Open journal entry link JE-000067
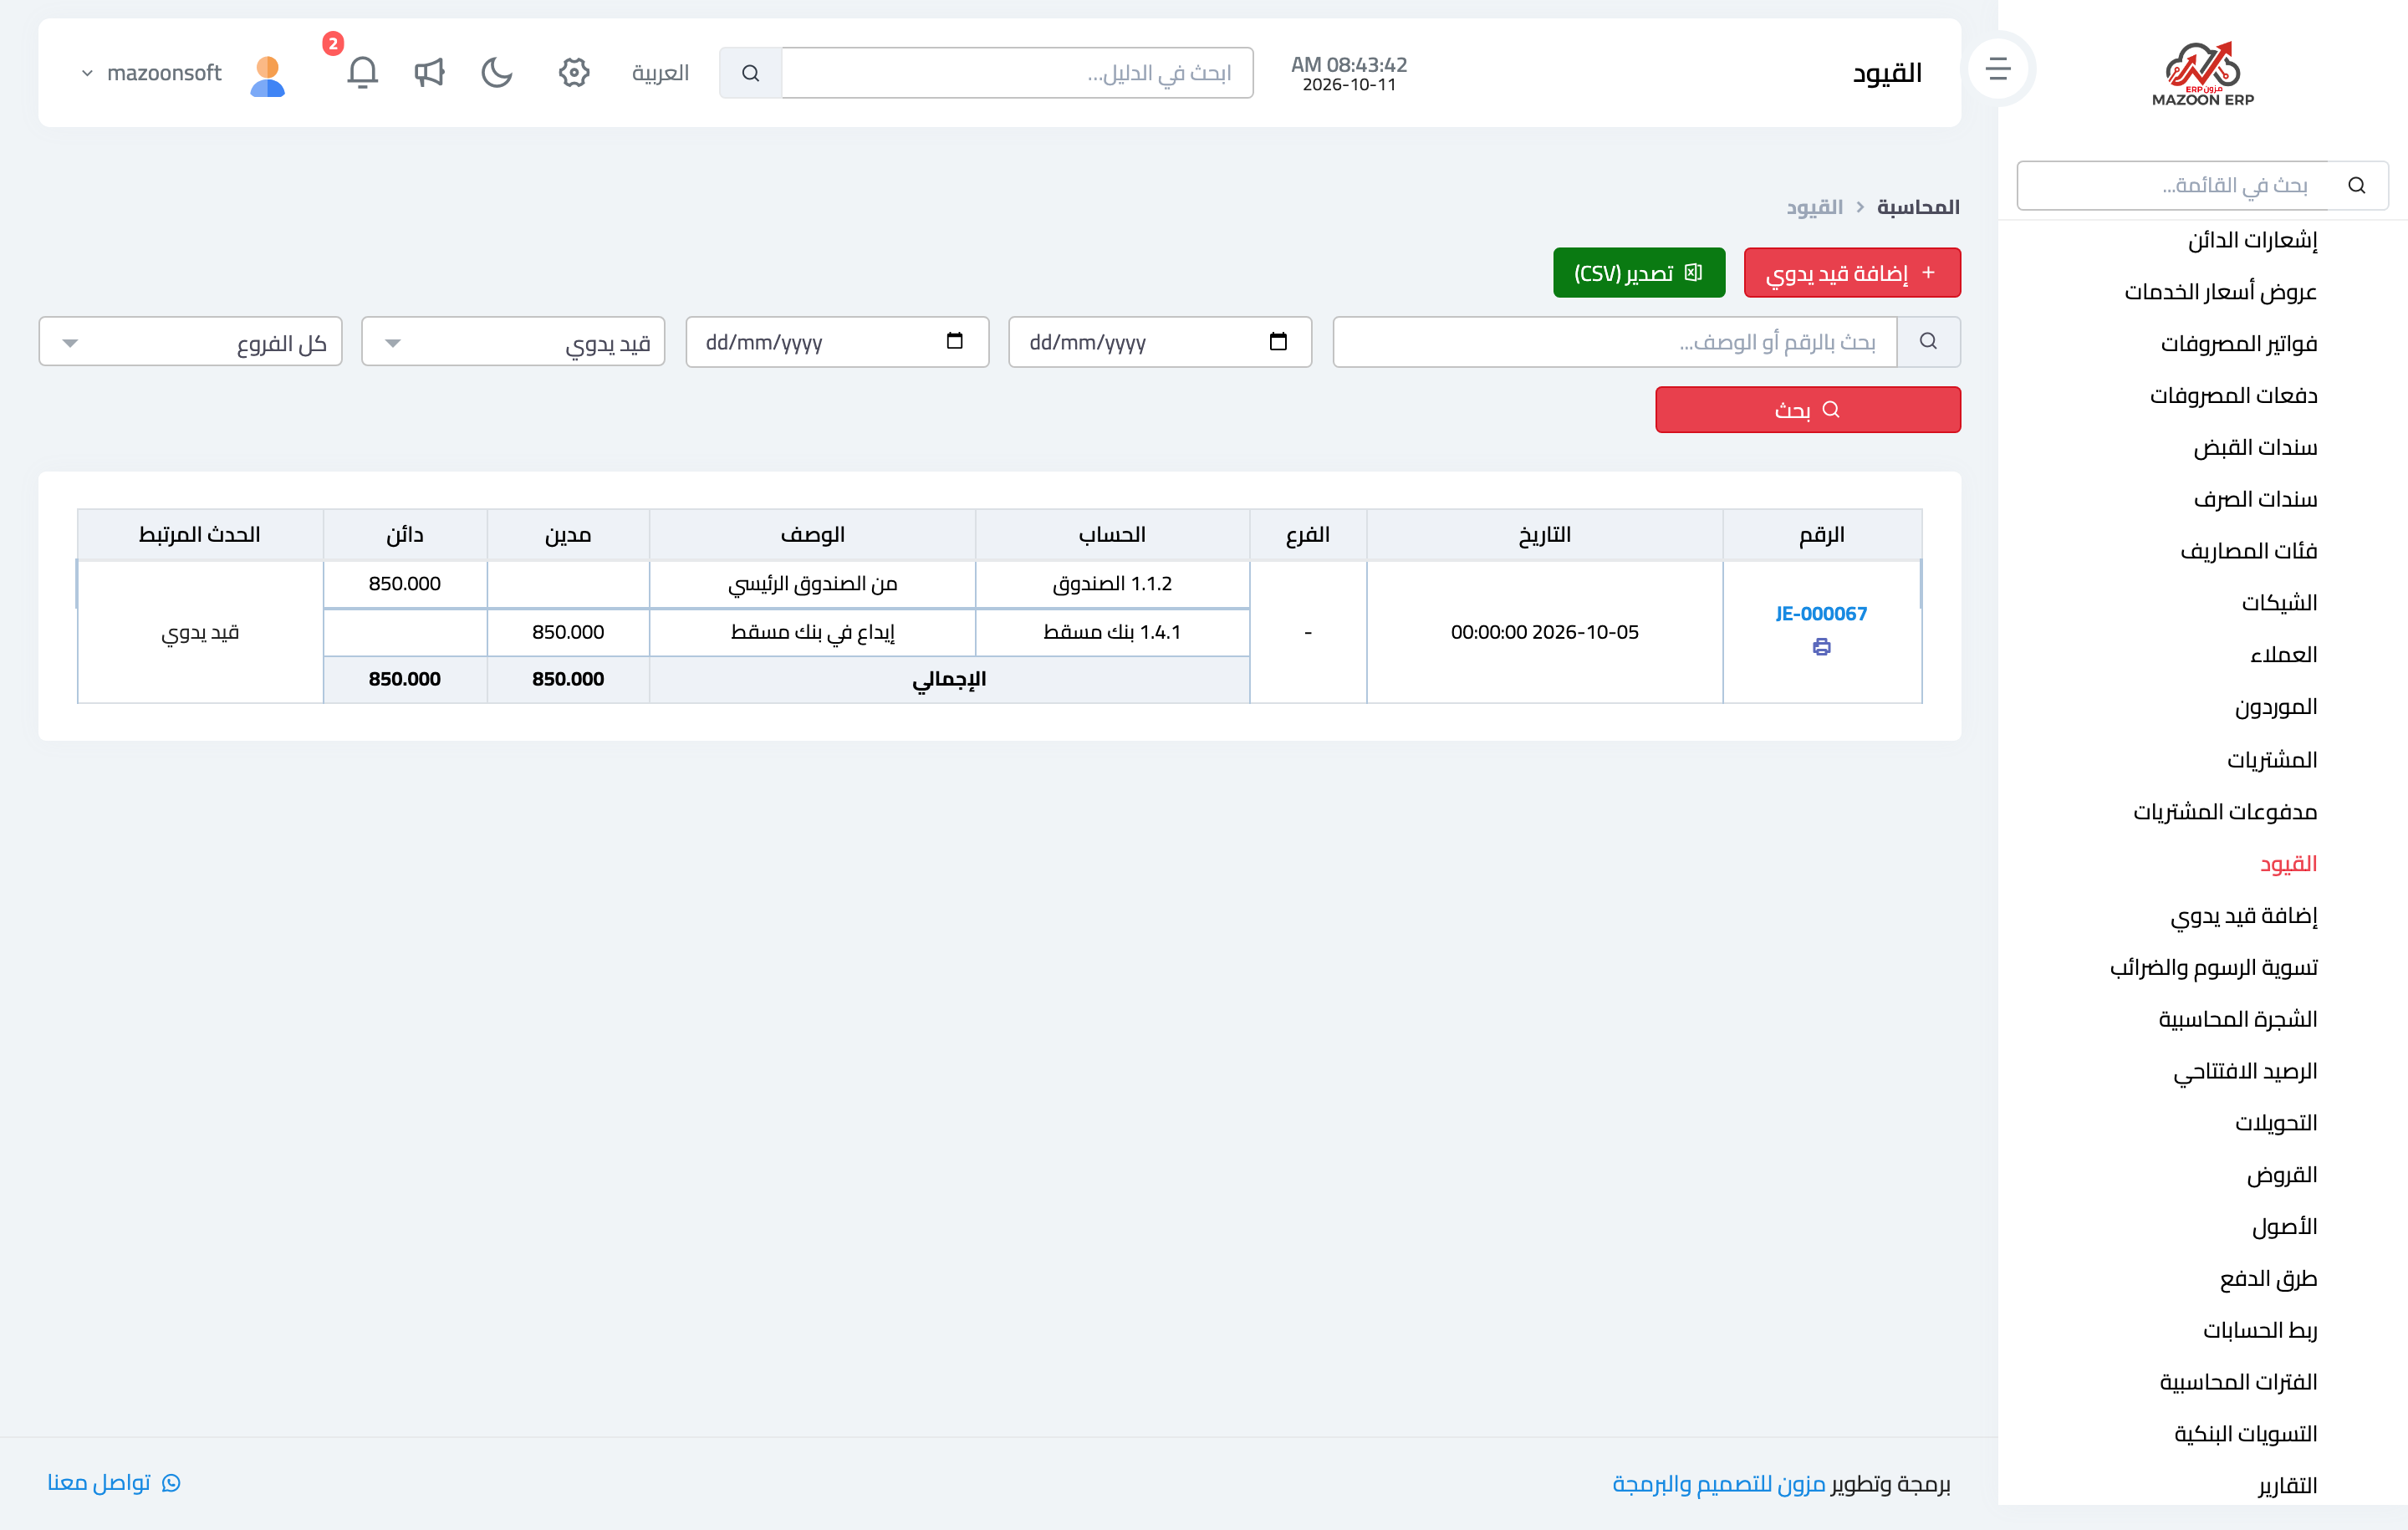Screen dimensions: 2408x1530 1821,614
